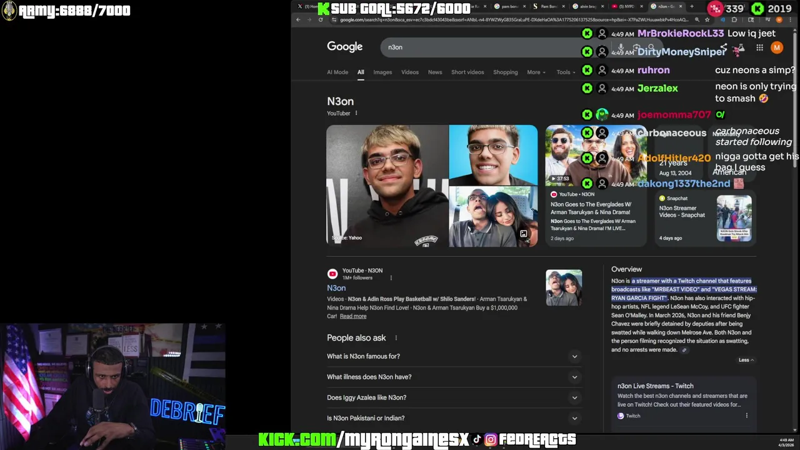
Task: Bookmark this page with the star icon
Action: point(707,19)
